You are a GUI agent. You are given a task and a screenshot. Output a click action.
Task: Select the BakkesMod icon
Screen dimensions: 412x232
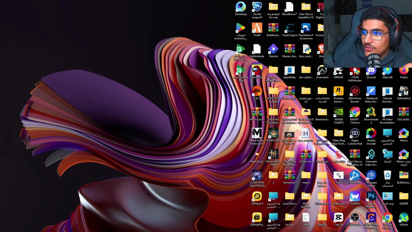tap(404, 93)
